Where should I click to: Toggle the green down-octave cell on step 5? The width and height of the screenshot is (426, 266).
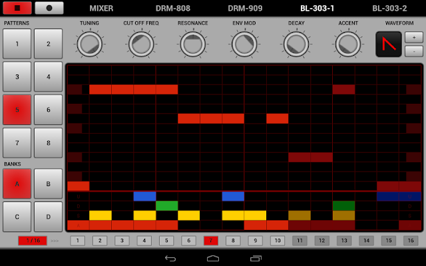click(167, 205)
